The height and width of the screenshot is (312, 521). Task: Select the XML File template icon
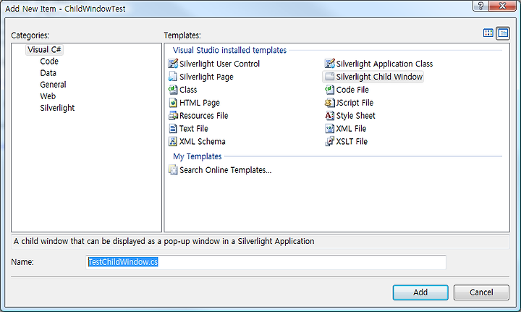[330, 129]
